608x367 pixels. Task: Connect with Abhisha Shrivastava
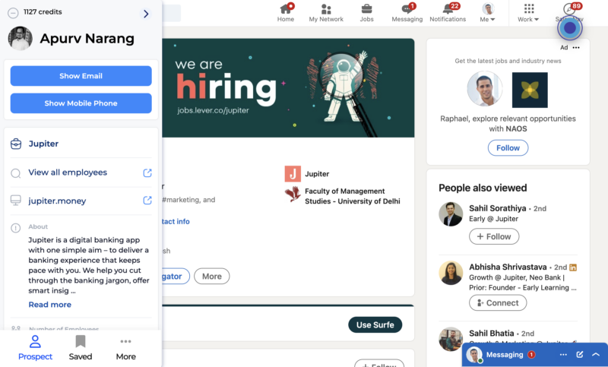click(x=498, y=302)
